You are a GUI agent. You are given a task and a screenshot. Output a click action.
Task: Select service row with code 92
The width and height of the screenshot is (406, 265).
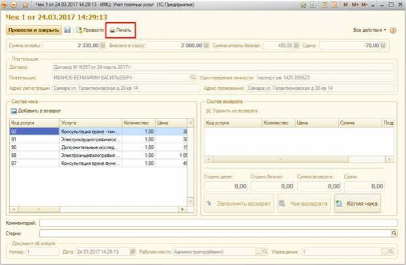coord(33,131)
